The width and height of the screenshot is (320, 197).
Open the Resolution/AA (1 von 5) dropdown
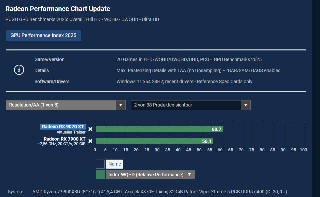(x=66, y=105)
